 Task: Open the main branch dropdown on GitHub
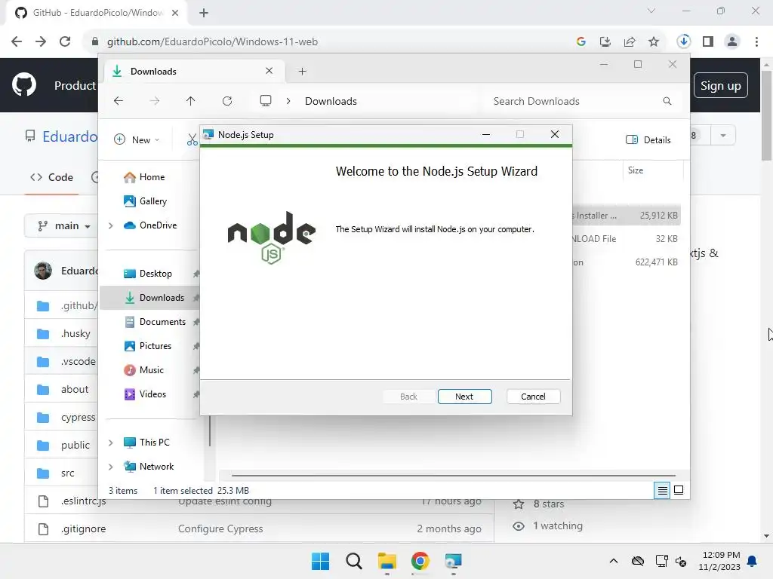63,225
